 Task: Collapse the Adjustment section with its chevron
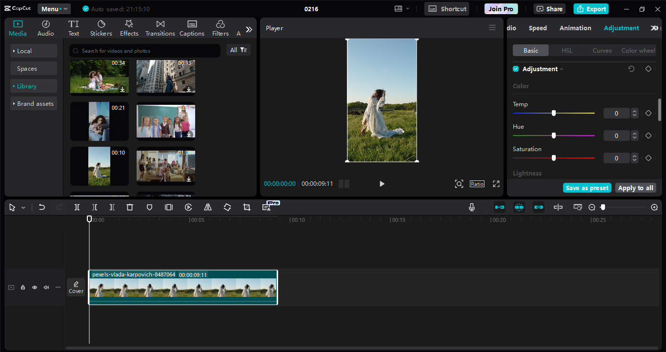coord(561,69)
